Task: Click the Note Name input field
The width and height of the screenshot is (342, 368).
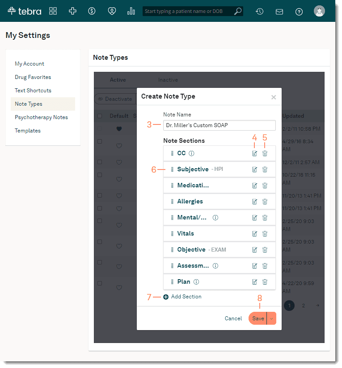Action: point(219,125)
